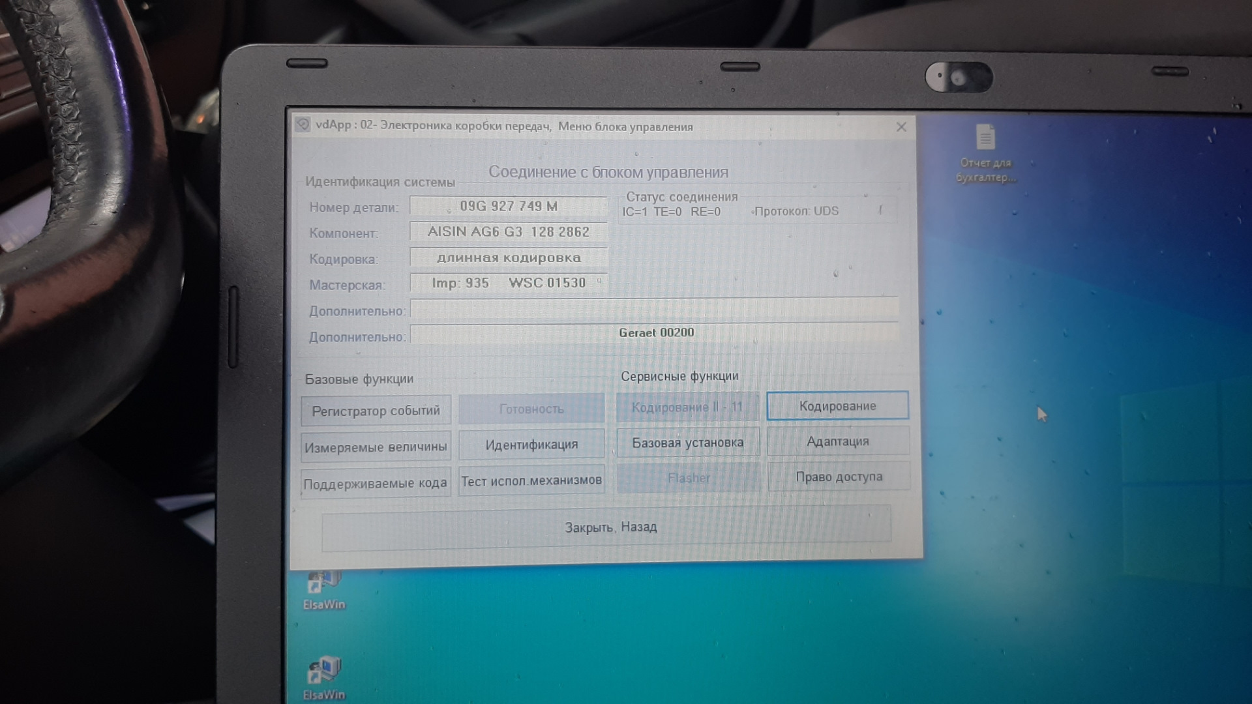Click the Кодировка field длинная кодировка

click(508, 257)
